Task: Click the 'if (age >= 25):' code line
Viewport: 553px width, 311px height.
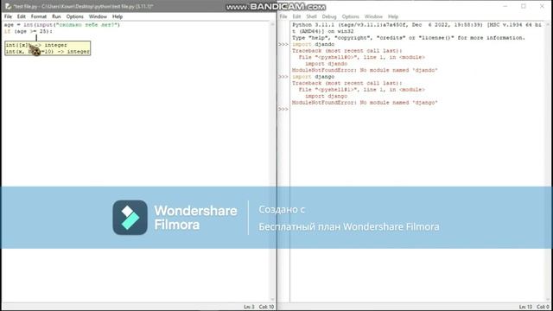Action: coord(29,31)
